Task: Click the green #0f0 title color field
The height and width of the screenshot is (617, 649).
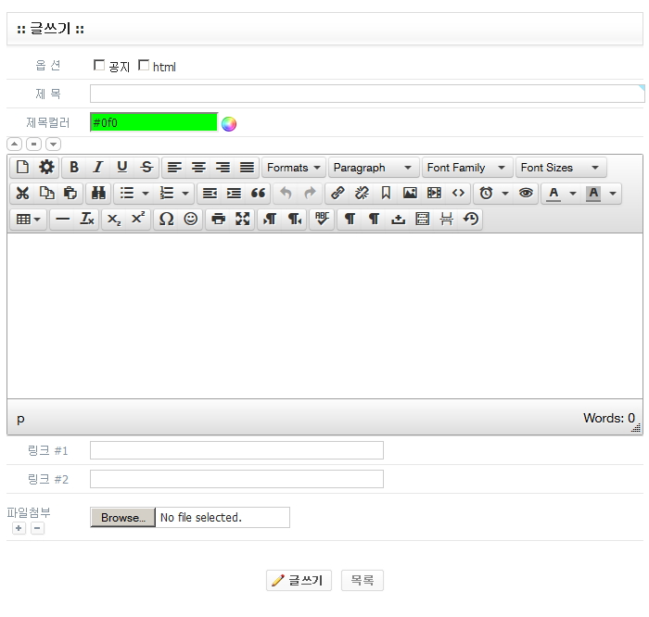Action: 154,122
